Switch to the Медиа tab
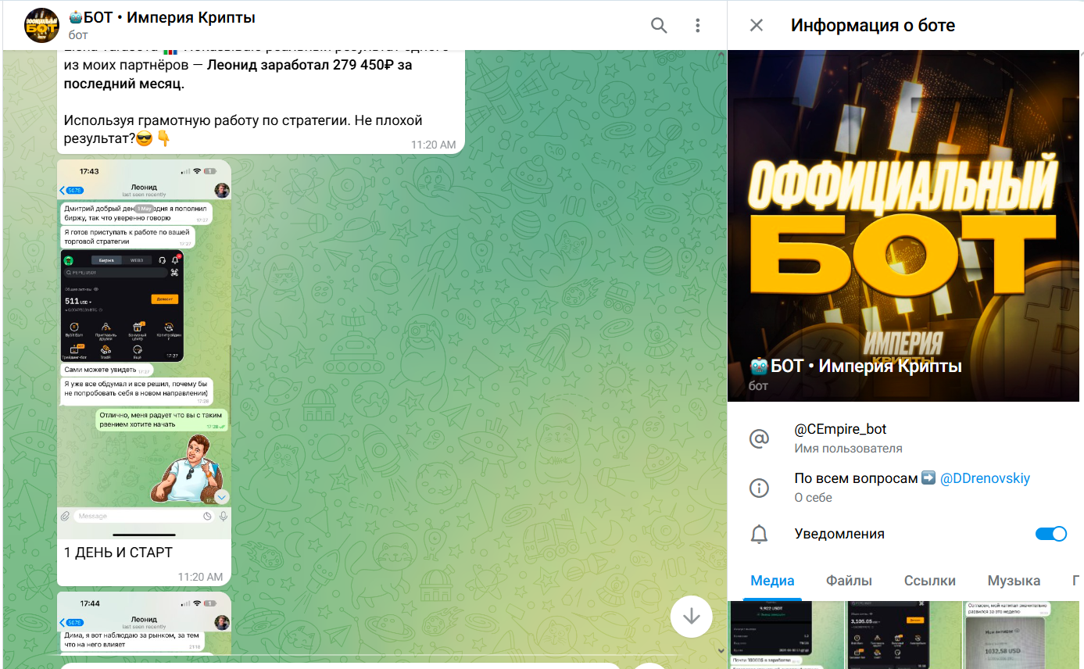The height and width of the screenshot is (669, 1084). 772,581
